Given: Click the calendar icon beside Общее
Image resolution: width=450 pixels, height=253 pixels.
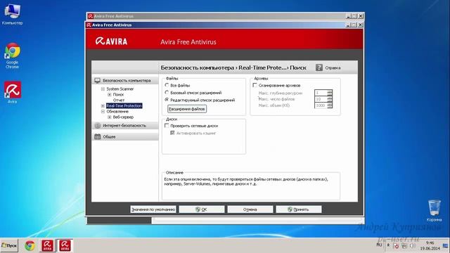Looking at the screenshot, I should 97,136.
